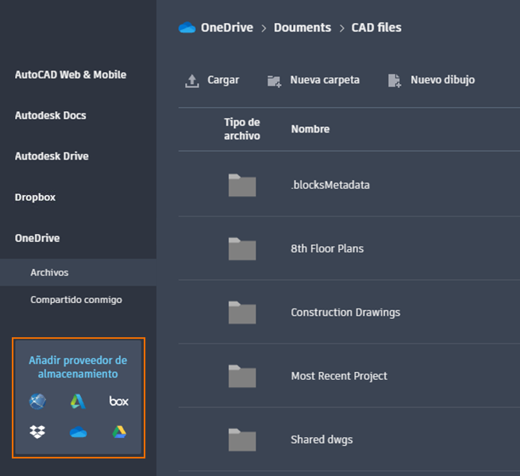Screen dimensions: 520x476
Task: Click the Shared dwgs folder icon
Action: pos(242,440)
